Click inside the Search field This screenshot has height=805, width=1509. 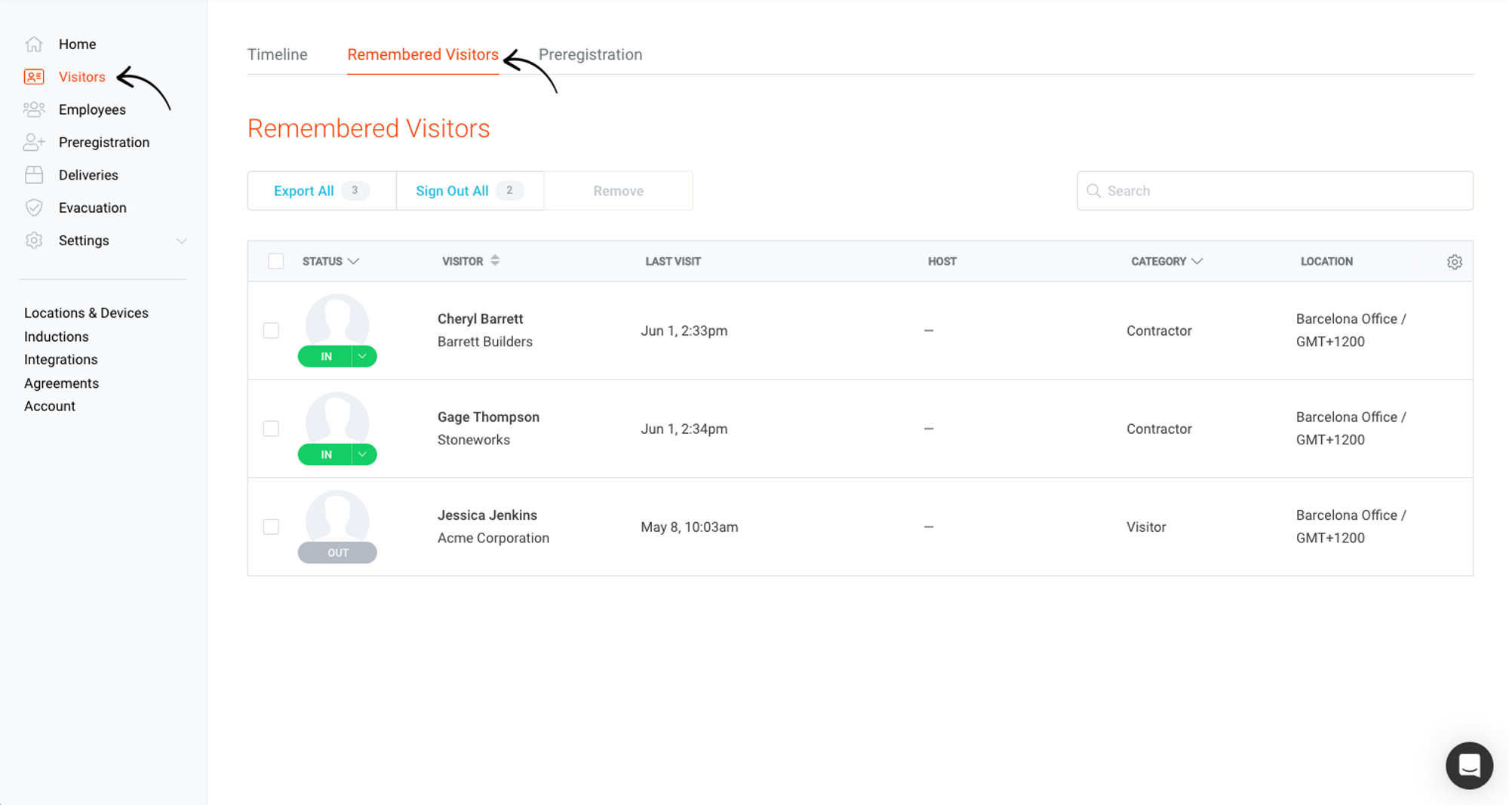(x=1275, y=191)
